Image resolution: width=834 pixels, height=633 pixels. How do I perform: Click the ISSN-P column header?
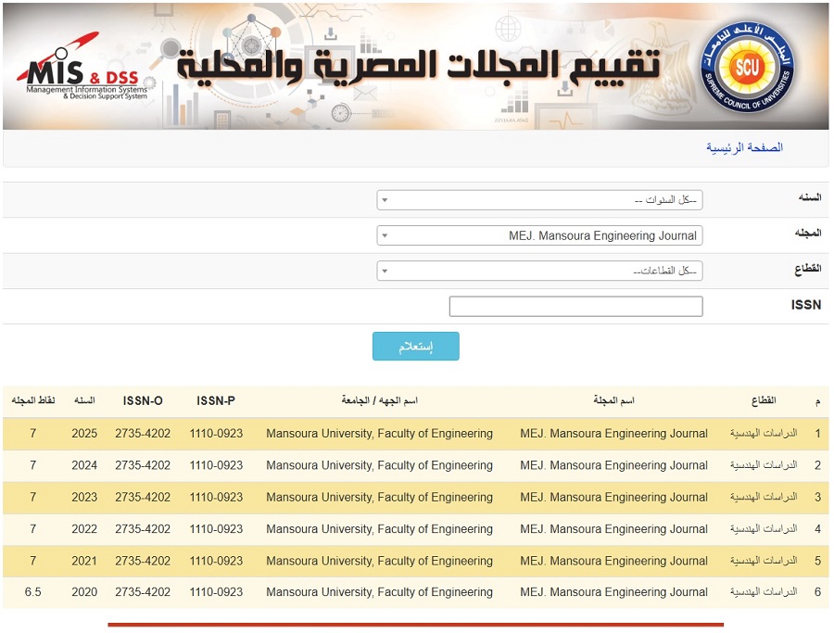click(216, 401)
